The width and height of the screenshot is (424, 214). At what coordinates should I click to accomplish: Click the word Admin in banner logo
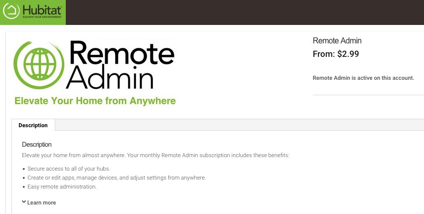click(110, 77)
